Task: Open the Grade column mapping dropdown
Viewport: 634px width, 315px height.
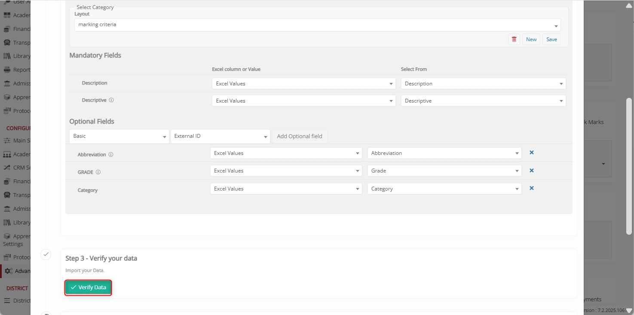Action: [444, 171]
